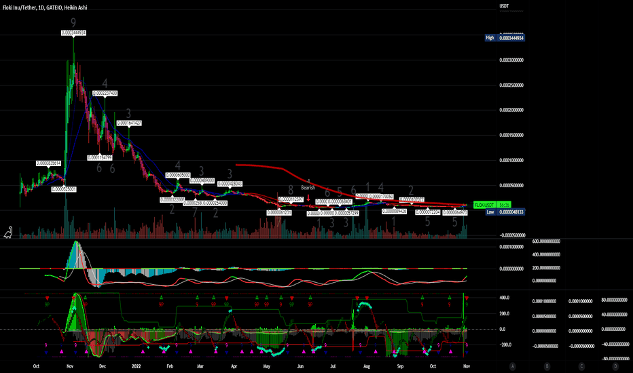Click the High value tag in price scale
Viewport: 633px width, 373px height.
[x=511, y=38]
